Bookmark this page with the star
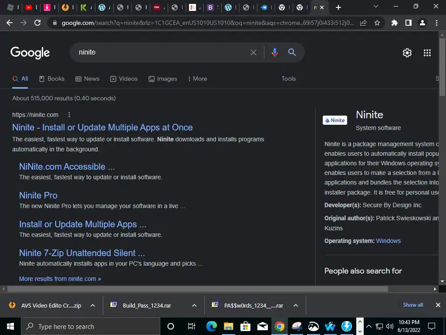Viewport: 446px width, 335px height. tap(377, 23)
